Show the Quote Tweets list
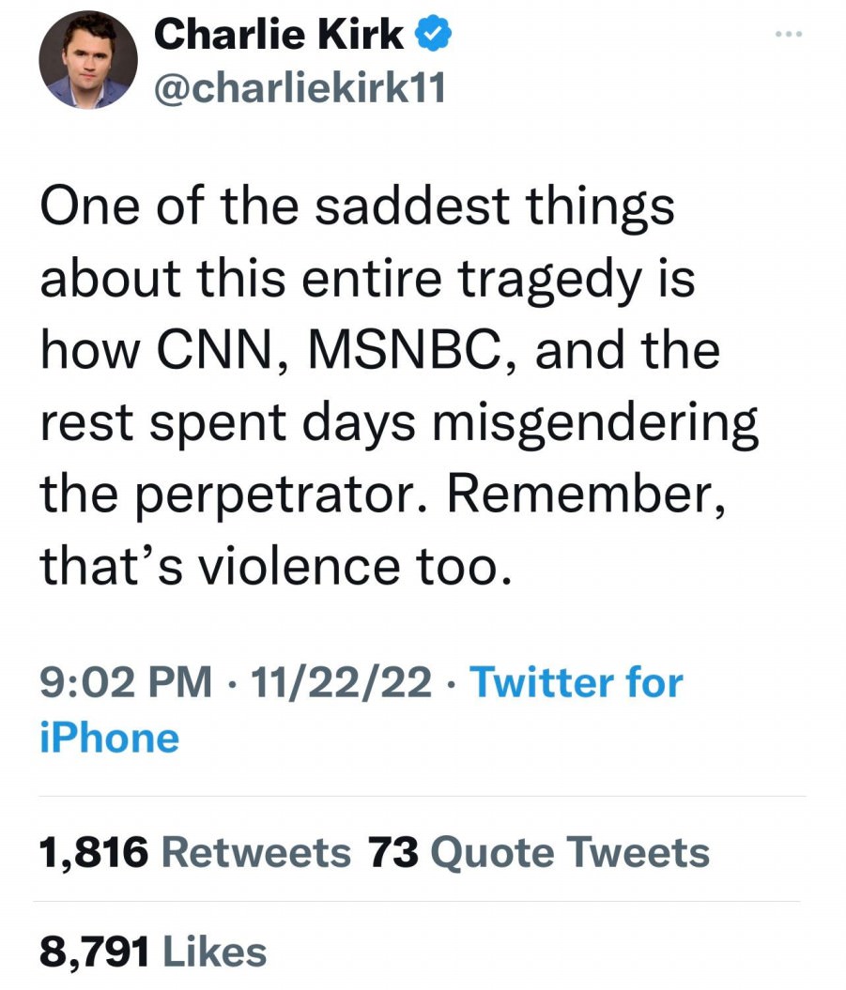This screenshot has height=990, width=846. coord(569,853)
